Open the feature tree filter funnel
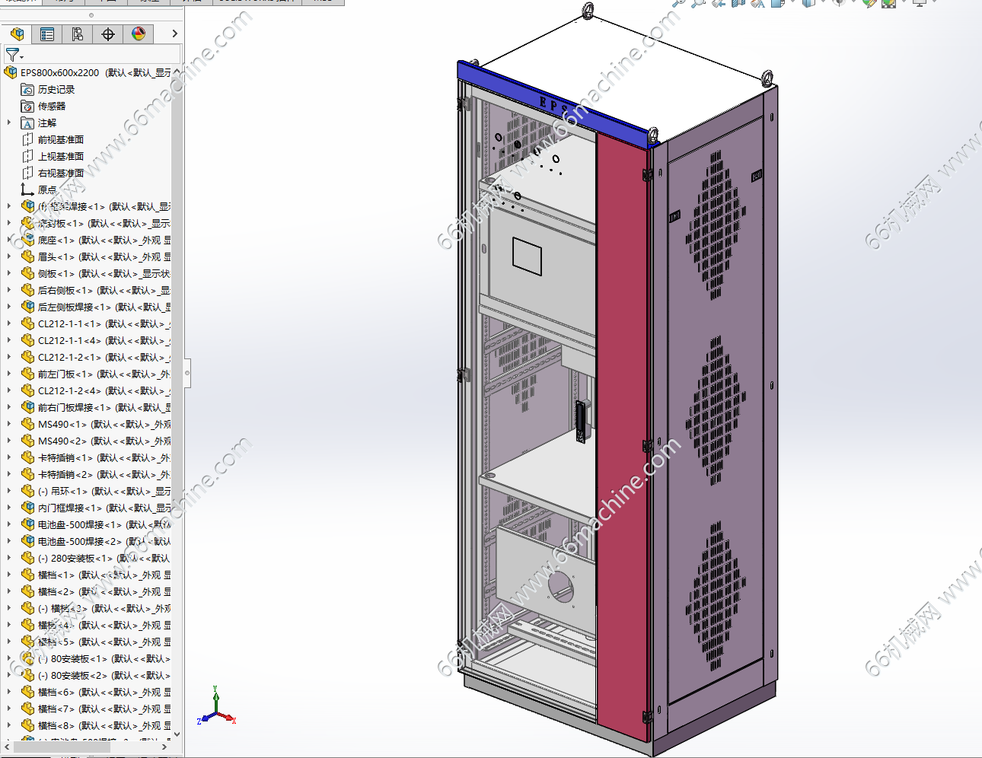 pyautogui.click(x=14, y=55)
